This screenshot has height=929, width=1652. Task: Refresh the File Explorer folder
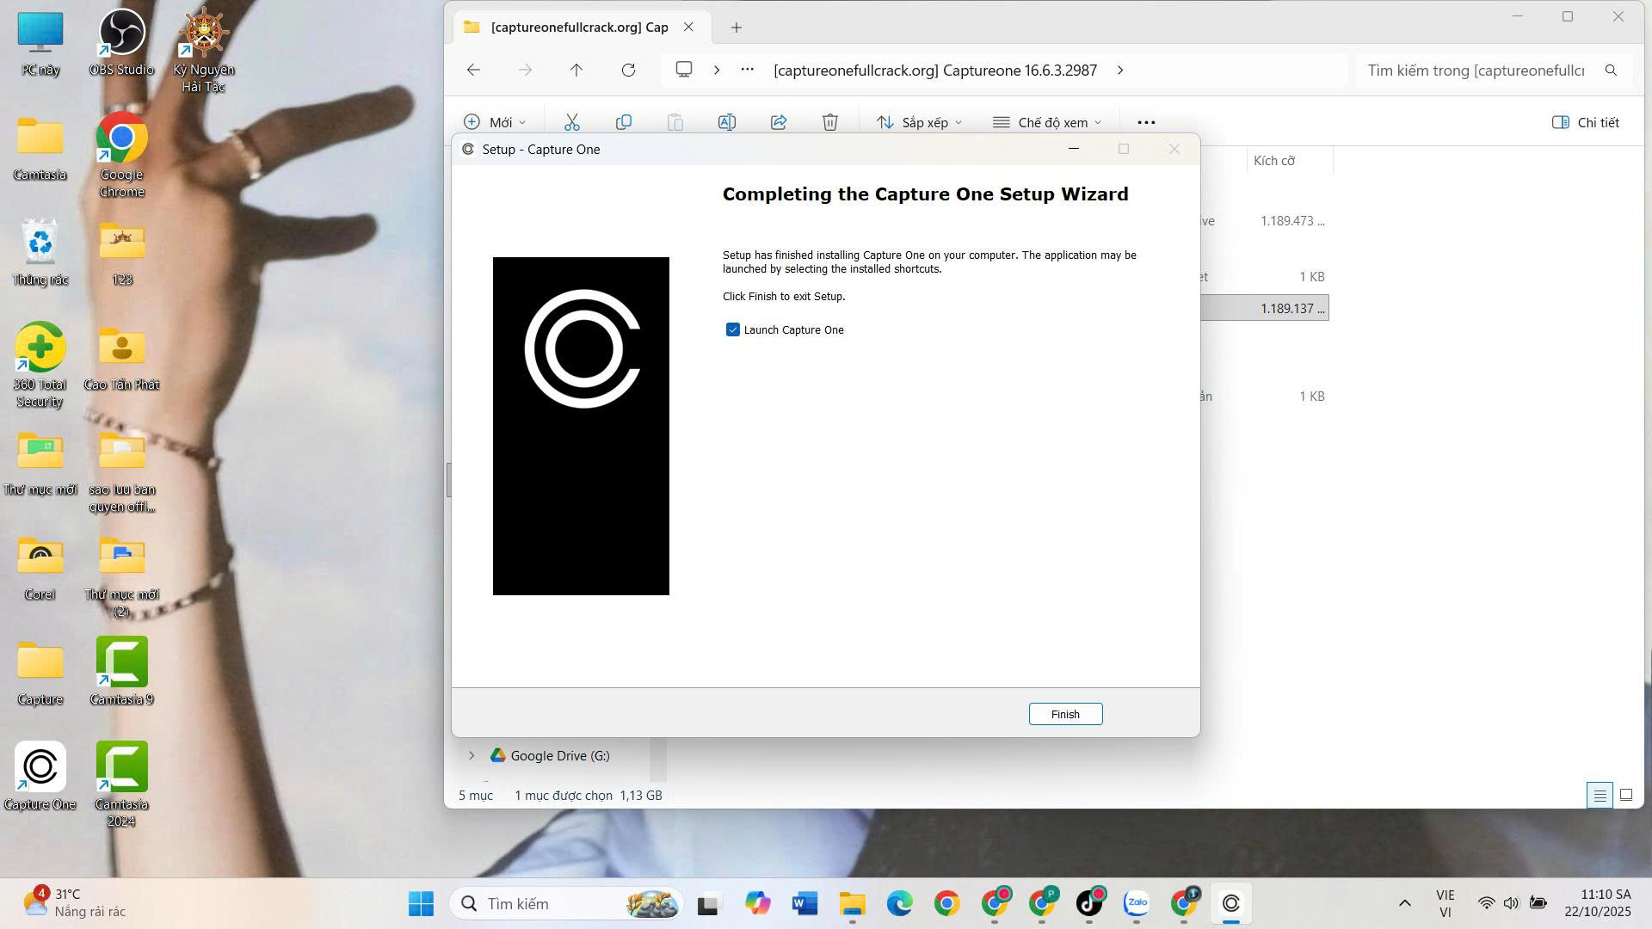pos(628,70)
